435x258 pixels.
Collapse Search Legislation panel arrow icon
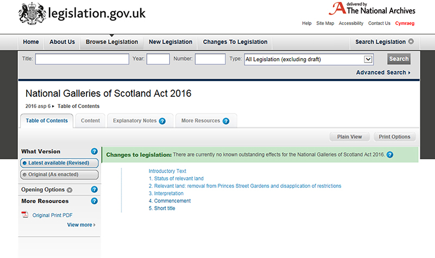pos(411,42)
